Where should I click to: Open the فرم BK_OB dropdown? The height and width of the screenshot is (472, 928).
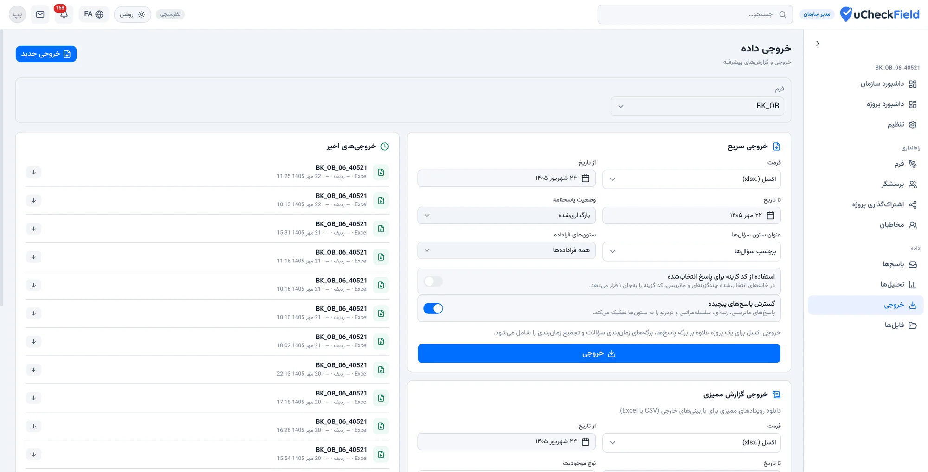tap(697, 106)
